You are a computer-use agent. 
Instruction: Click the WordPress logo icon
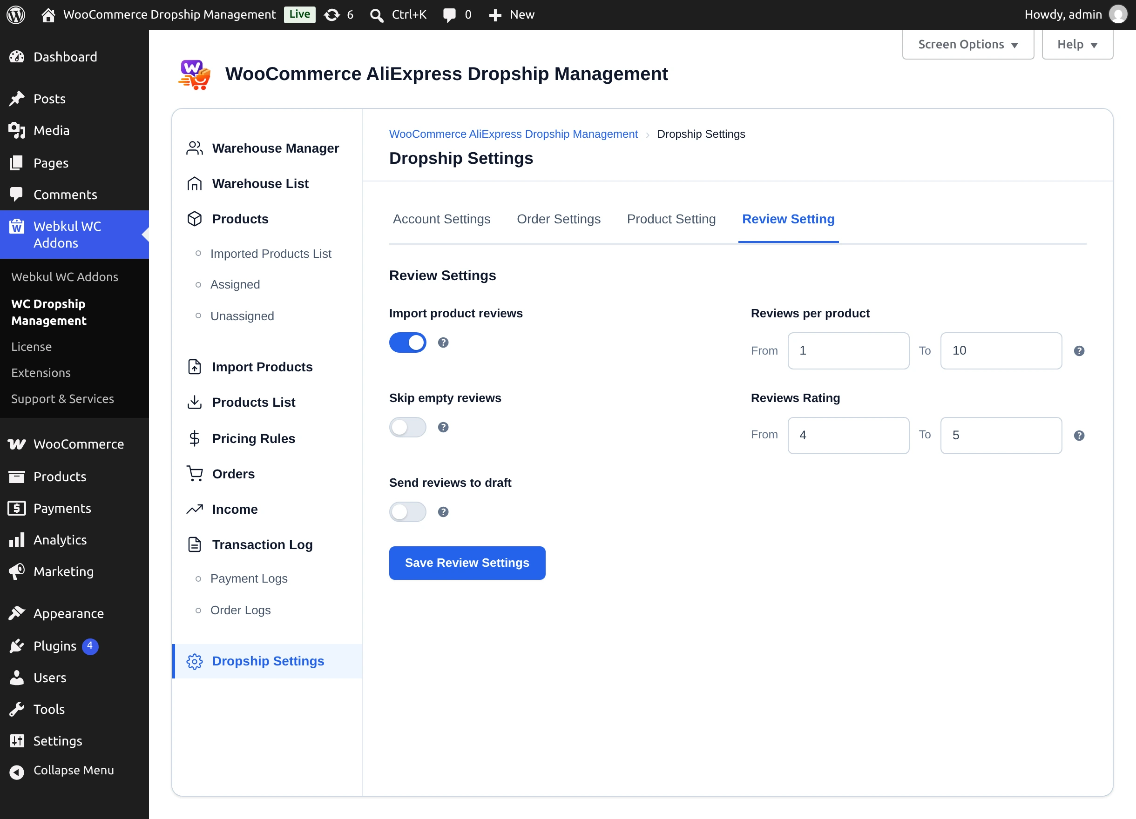click(15, 14)
